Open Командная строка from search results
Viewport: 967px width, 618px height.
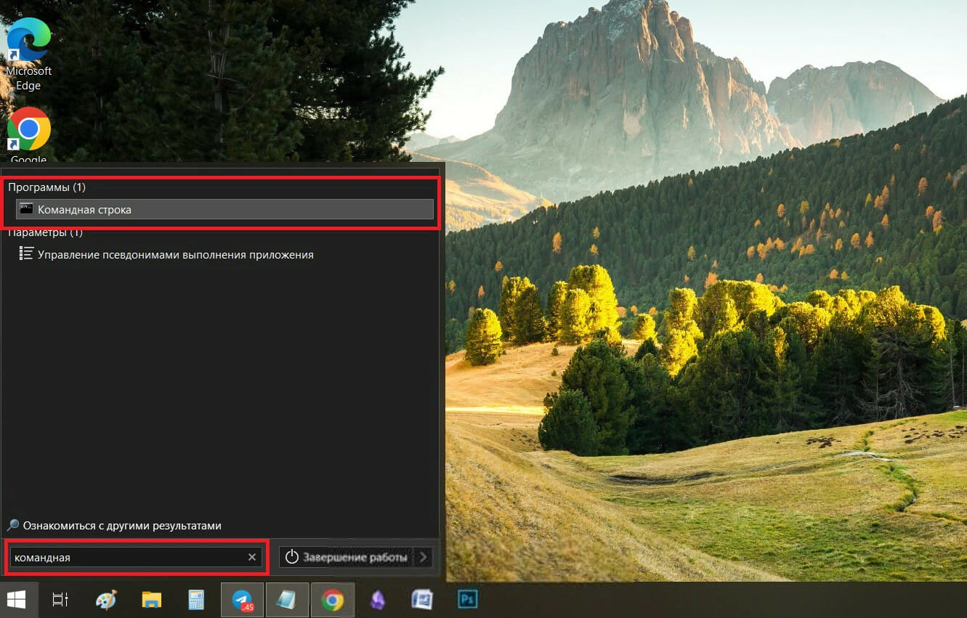click(x=224, y=209)
